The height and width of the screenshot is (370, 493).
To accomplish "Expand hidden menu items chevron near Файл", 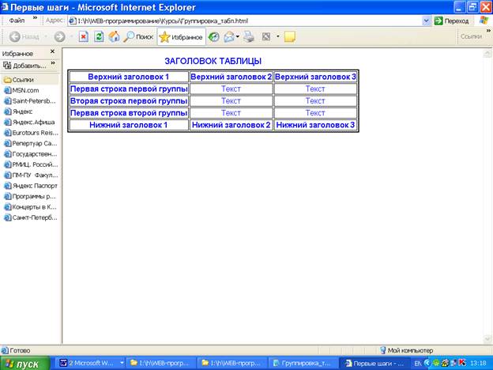I will [35, 18].
